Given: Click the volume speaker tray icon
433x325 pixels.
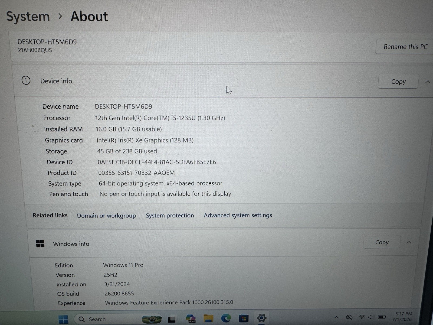Looking at the screenshot, I should pos(371,317).
